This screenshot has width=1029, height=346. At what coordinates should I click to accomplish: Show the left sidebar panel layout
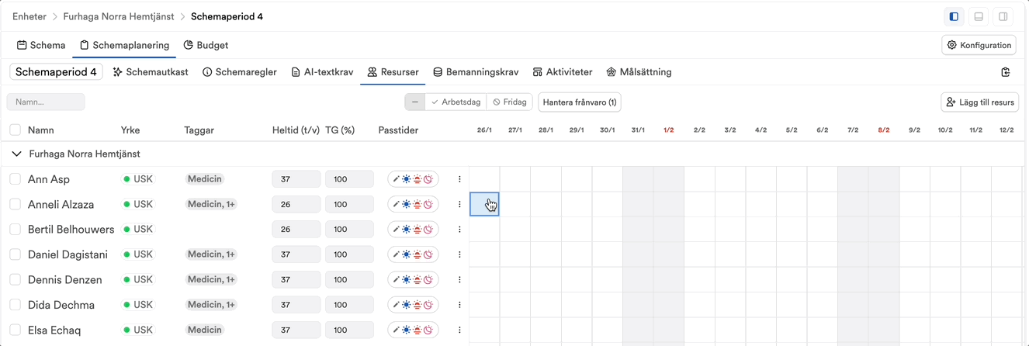(x=954, y=16)
